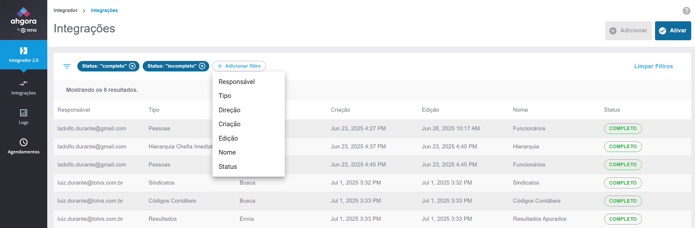Open the Integrador 2.0 module icon
The width and height of the screenshot is (695, 228).
point(24,51)
